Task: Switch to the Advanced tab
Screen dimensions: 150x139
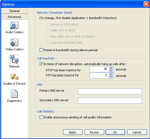Action: tap(14, 17)
